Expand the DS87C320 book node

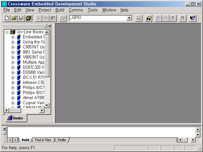[x=13, y=67]
